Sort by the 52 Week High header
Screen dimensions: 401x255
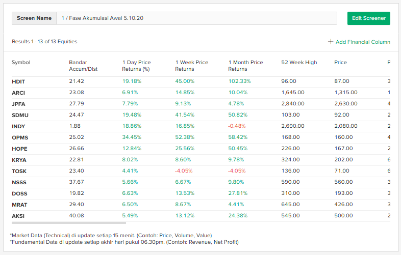299,63
